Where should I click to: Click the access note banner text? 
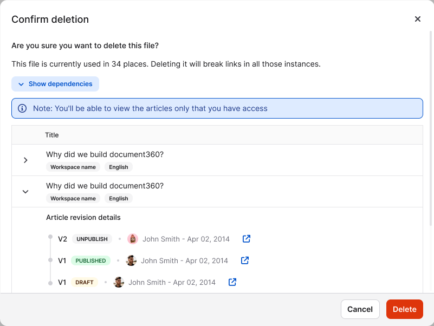pyautogui.click(x=150, y=108)
